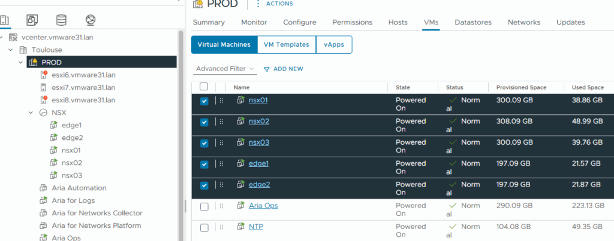Check the NTP row checkbox
Viewport: 614px width, 241px height.
[x=204, y=228]
